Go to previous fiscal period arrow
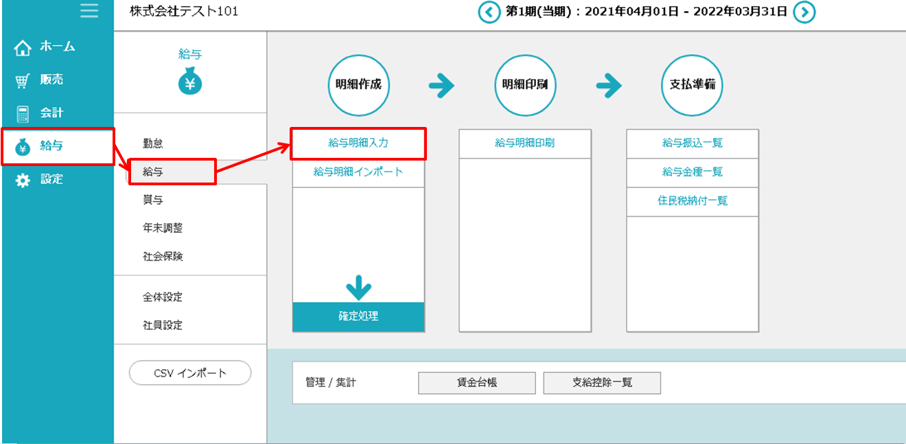Viewport: 906px width, 444px height. click(x=489, y=12)
